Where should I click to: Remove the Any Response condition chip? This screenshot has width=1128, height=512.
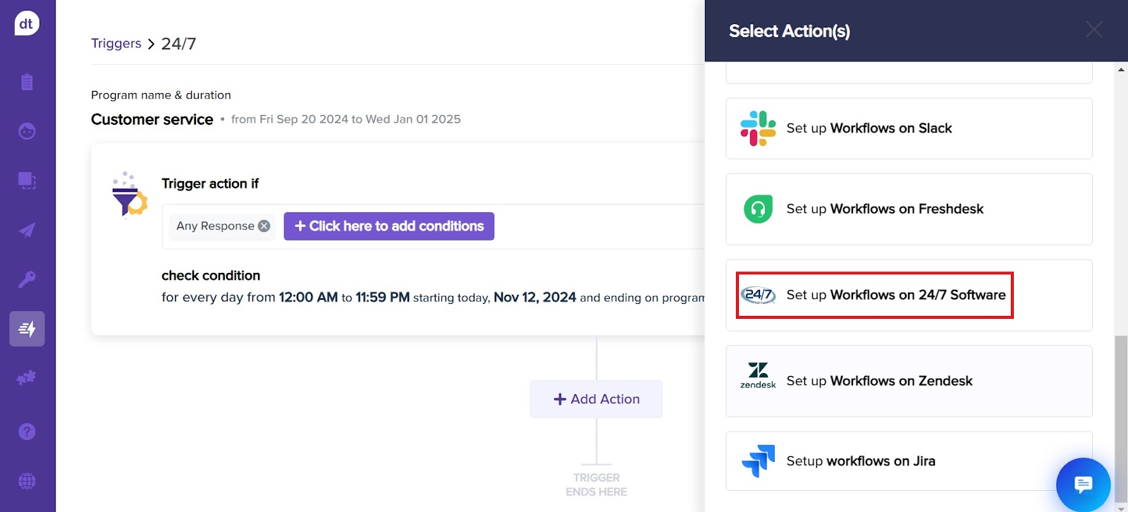pyautogui.click(x=264, y=226)
